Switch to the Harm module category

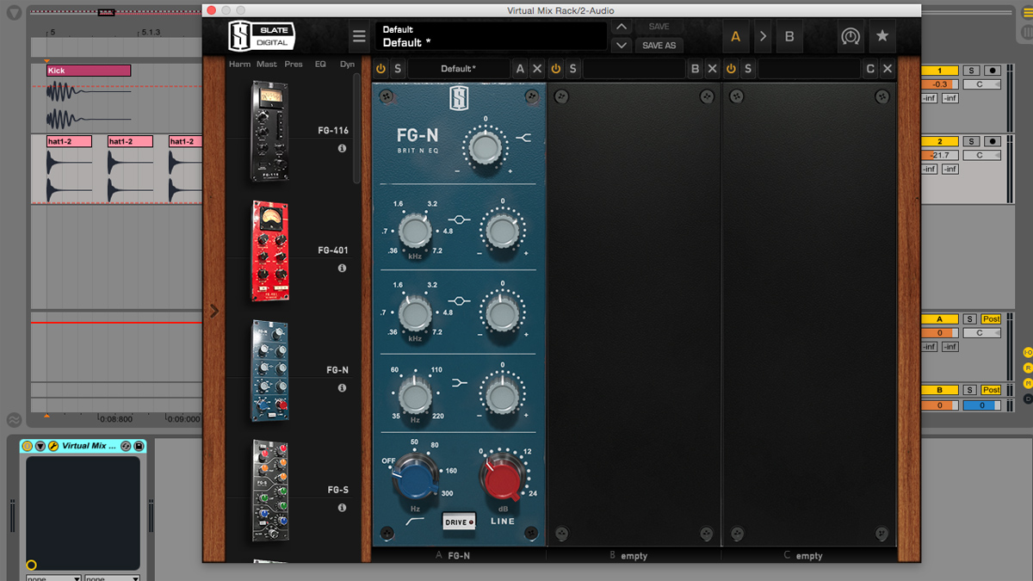tap(239, 65)
